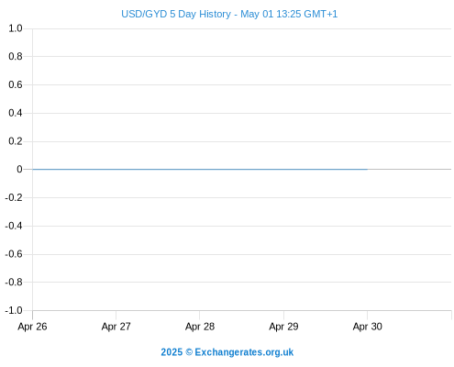Viewport: 454px width, 367px height.
Task: Click the -0.4 y-axis label
Action: coord(14,226)
